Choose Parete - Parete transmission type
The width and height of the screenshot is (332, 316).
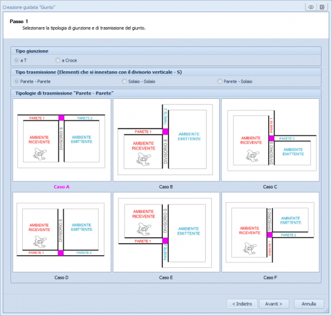tap(17, 81)
